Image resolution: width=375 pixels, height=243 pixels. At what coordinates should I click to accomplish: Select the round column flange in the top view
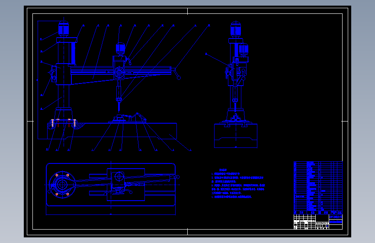coord(62,185)
